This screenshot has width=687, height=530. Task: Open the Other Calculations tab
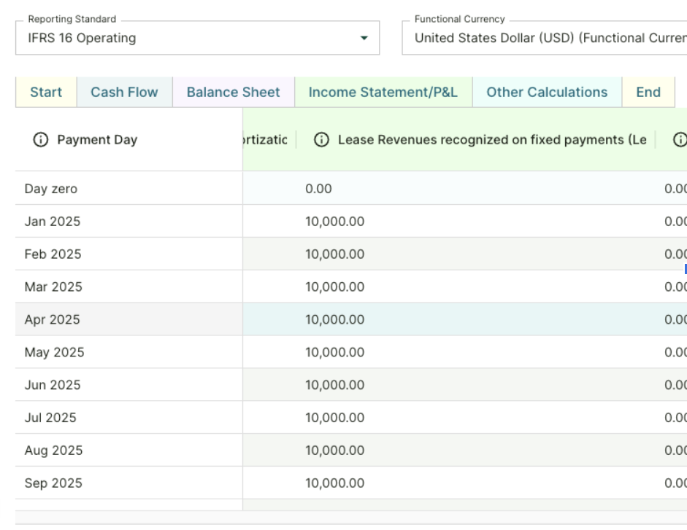[x=547, y=93]
